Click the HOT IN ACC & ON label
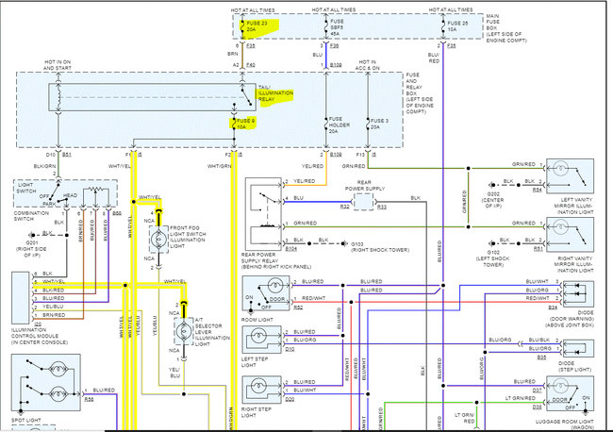The image size is (613, 432). point(368,65)
